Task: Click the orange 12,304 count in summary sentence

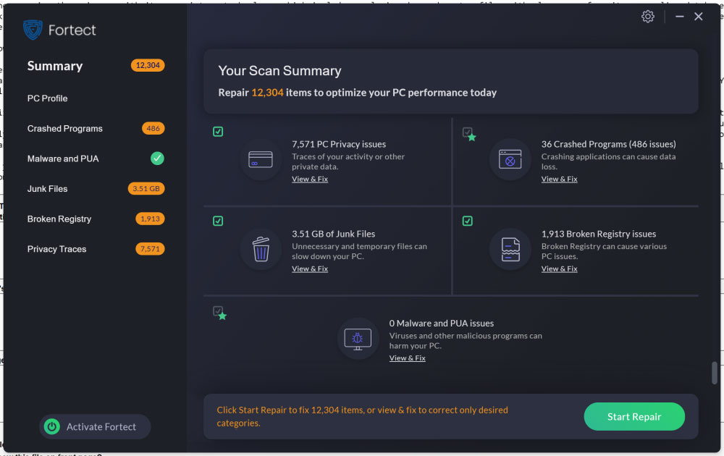Action: pos(267,93)
